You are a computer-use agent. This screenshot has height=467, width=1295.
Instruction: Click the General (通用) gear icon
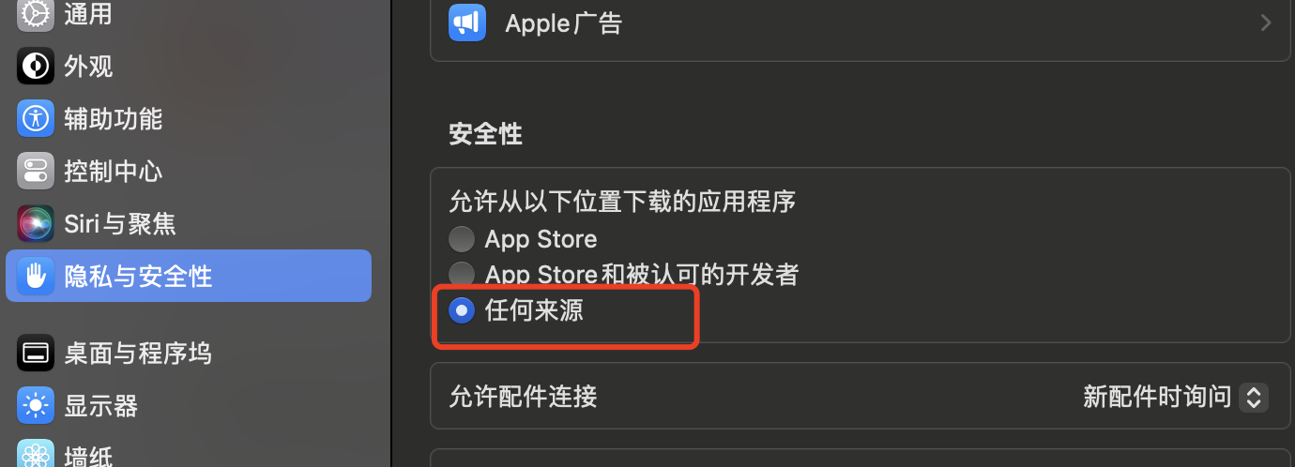(36, 13)
